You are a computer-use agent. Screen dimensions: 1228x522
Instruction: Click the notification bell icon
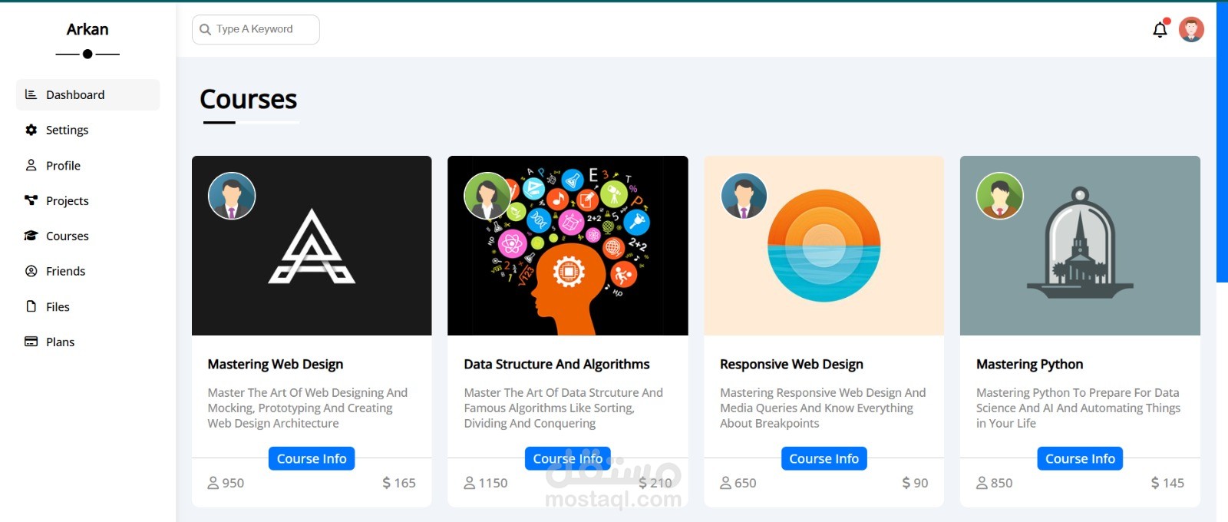pyautogui.click(x=1160, y=30)
